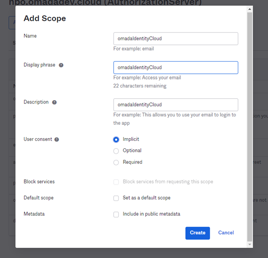Open the Description help icon
Screen dimensions: 268x258
[x=54, y=102]
